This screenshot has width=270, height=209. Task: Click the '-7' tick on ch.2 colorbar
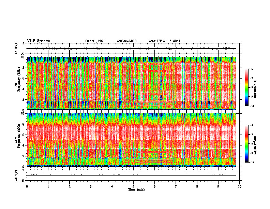click(252, 135)
